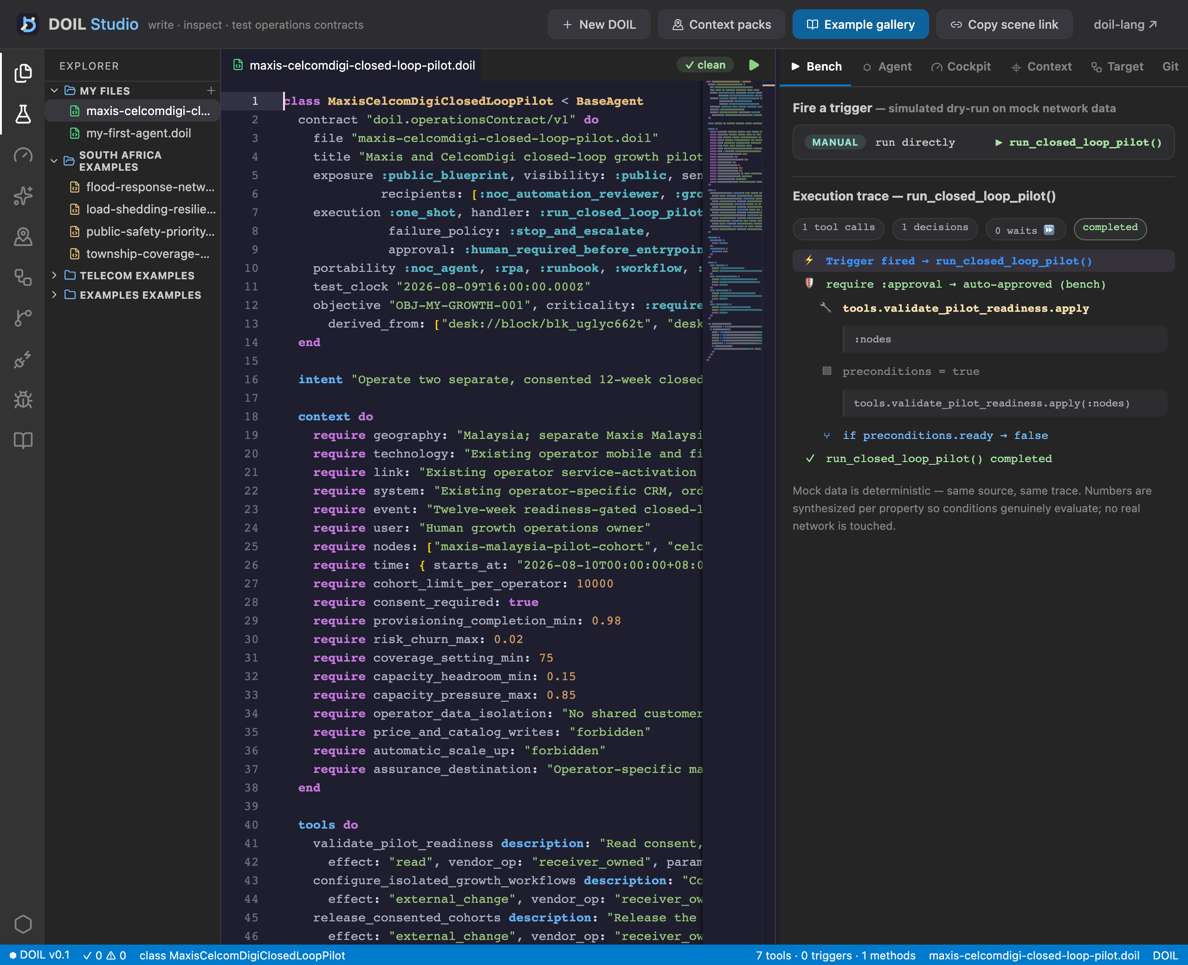Click the hexagon icon at sidebar bottom

point(23,925)
